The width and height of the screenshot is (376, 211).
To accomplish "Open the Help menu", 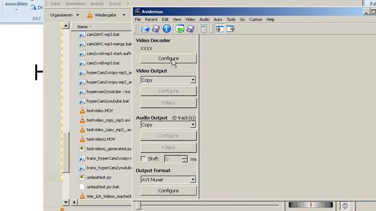I will tap(270, 19).
